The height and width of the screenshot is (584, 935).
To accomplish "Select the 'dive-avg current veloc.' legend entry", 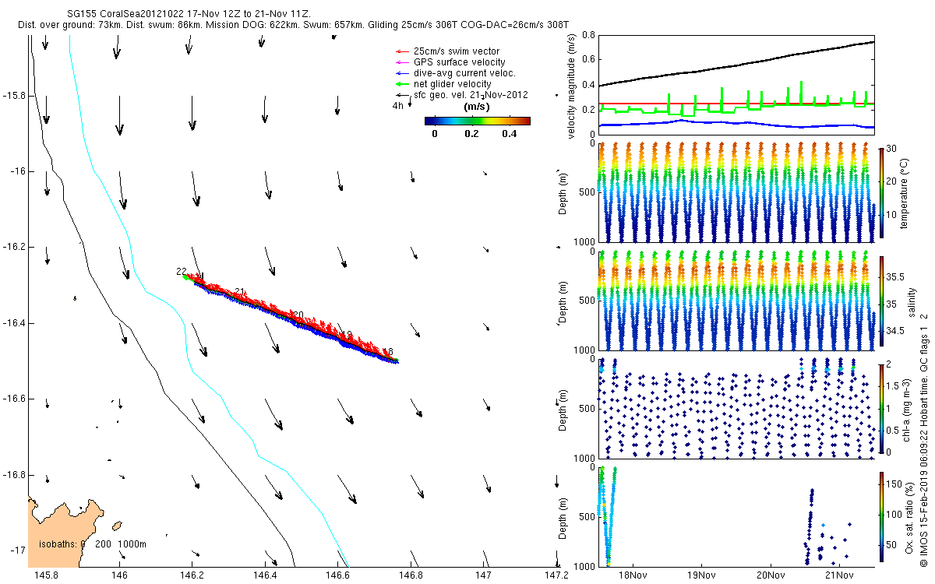I will [x=455, y=73].
